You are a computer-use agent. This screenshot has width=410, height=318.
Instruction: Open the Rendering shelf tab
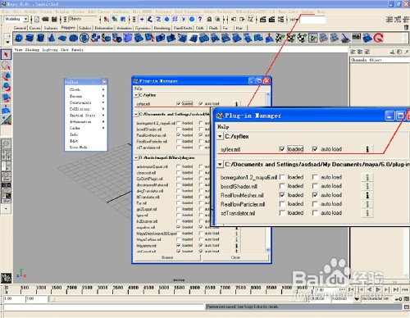(x=162, y=28)
